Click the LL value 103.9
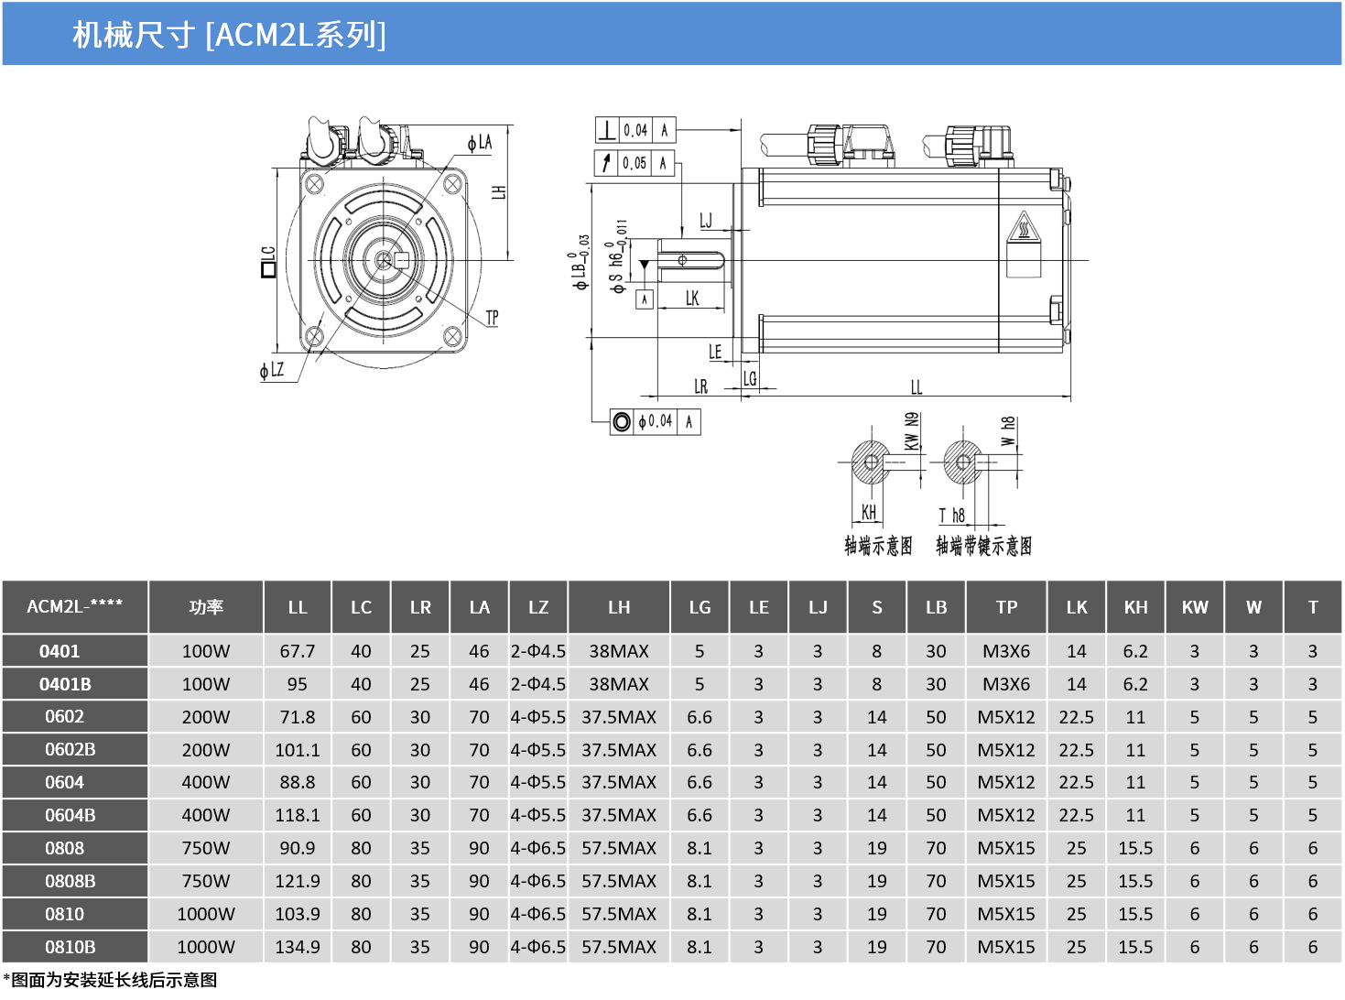The width and height of the screenshot is (1345, 1000). tap(298, 914)
